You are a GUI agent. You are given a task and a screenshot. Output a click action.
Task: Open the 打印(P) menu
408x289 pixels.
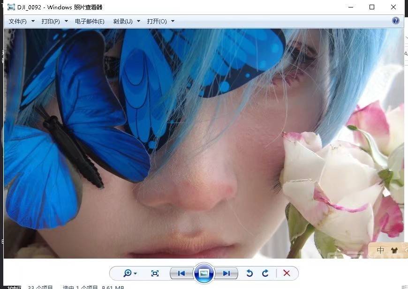click(x=51, y=21)
